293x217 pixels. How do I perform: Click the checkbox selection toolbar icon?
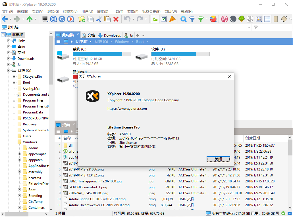pyautogui.click(x=164, y=19)
